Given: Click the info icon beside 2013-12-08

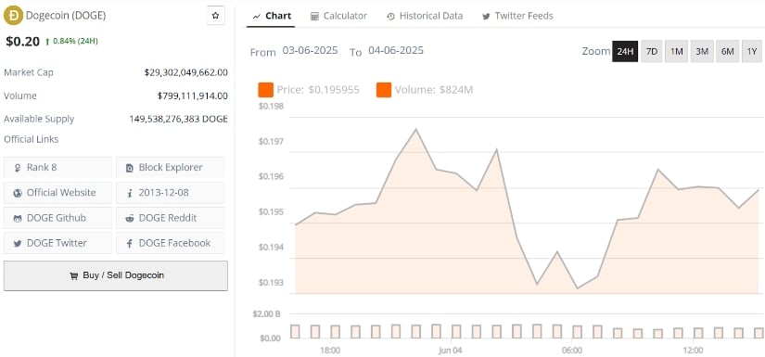Looking at the screenshot, I should (x=130, y=193).
